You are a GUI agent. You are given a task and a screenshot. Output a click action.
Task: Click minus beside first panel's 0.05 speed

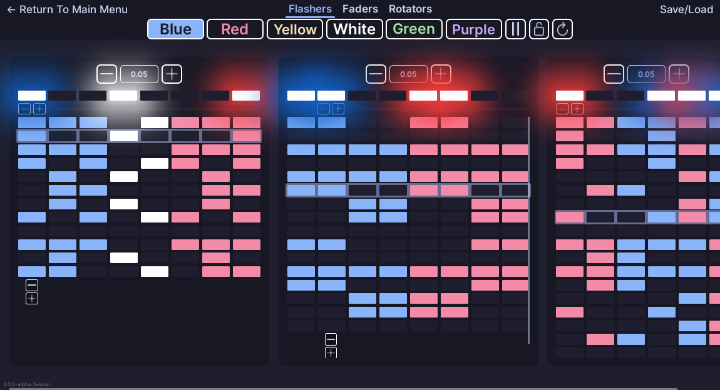(107, 74)
